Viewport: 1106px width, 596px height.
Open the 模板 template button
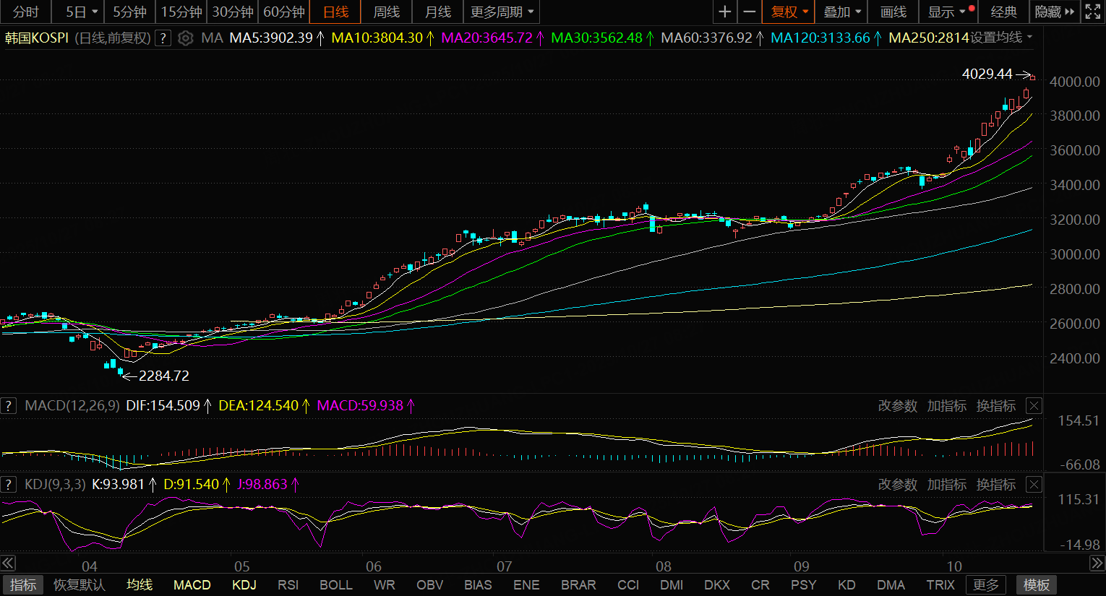(1037, 585)
